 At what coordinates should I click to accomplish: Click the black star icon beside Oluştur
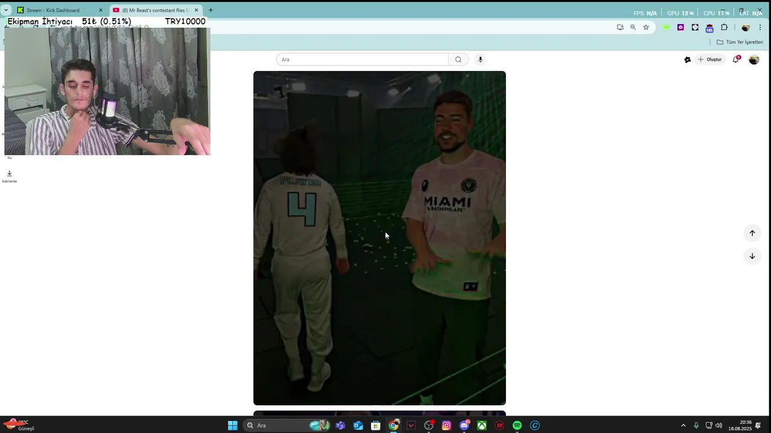(x=687, y=60)
